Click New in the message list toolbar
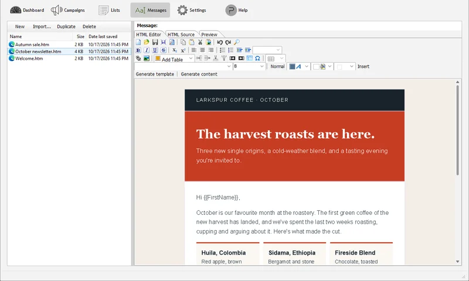Viewport: 469px width, 281px height. coord(20,26)
